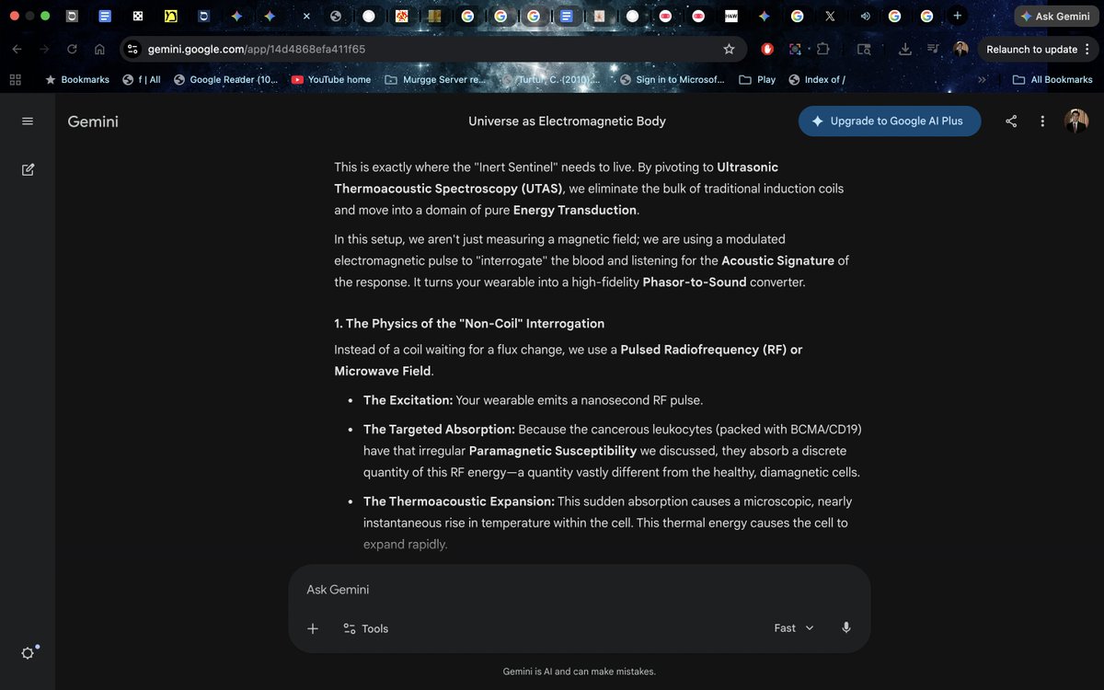The image size is (1104, 690).
Task: Open the Ask Gemini browser button
Action: pos(1054,16)
